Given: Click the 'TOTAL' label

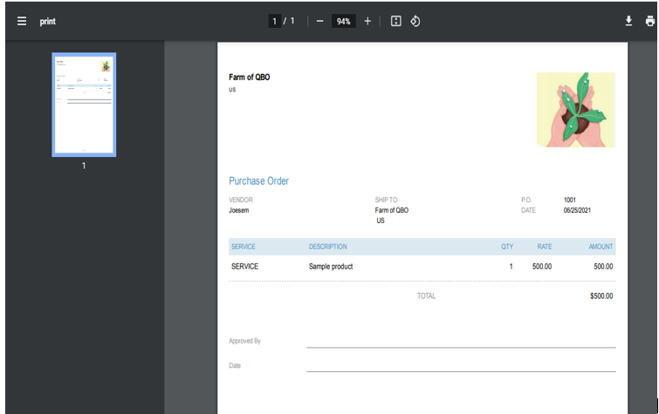Looking at the screenshot, I should click(x=426, y=296).
